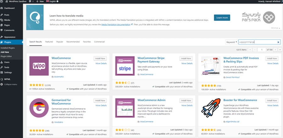Switch to Recommended plugins tab
The image size is (283, 138).
[73, 42]
